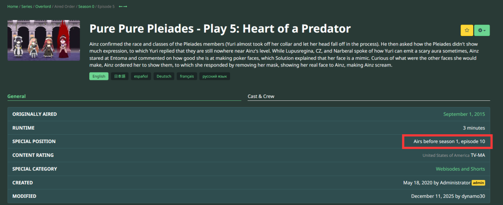The width and height of the screenshot is (503, 205).
Task: Open the Series breadcrumb link
Action: click(28, 6)
